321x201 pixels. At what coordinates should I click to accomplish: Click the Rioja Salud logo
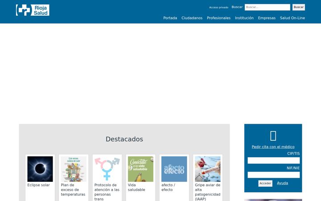click(x=33, y=10)
